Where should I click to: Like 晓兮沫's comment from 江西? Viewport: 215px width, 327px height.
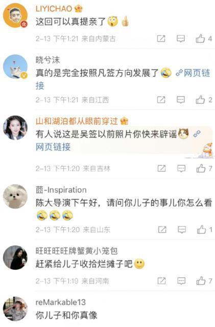200,100
